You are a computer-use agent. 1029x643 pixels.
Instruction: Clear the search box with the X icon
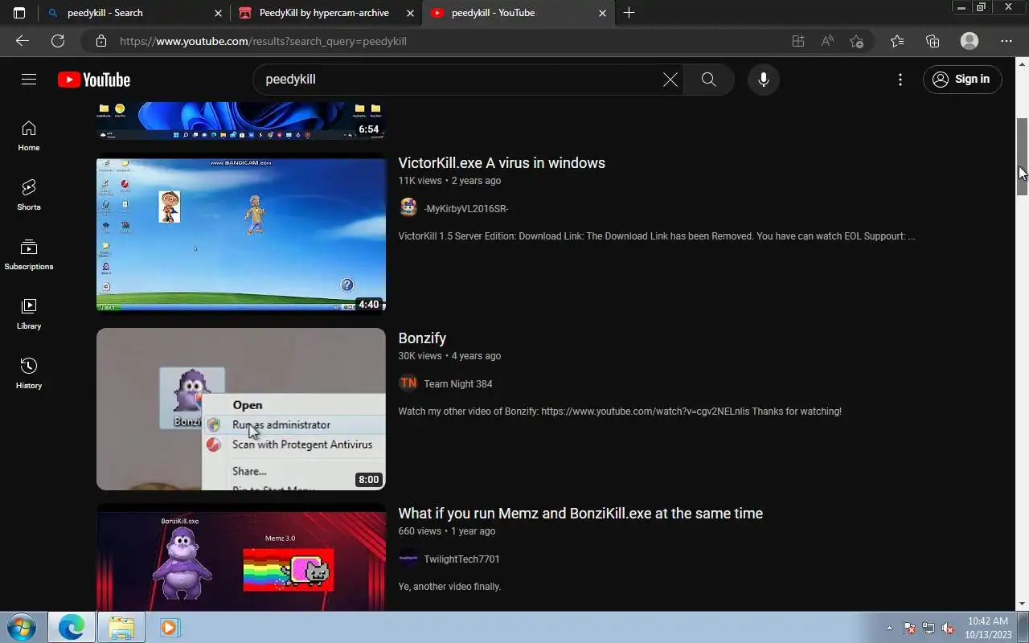tap(670, 80)
